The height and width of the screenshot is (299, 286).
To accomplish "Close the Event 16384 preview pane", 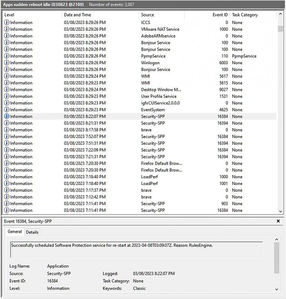I will (x=278, y=221).
